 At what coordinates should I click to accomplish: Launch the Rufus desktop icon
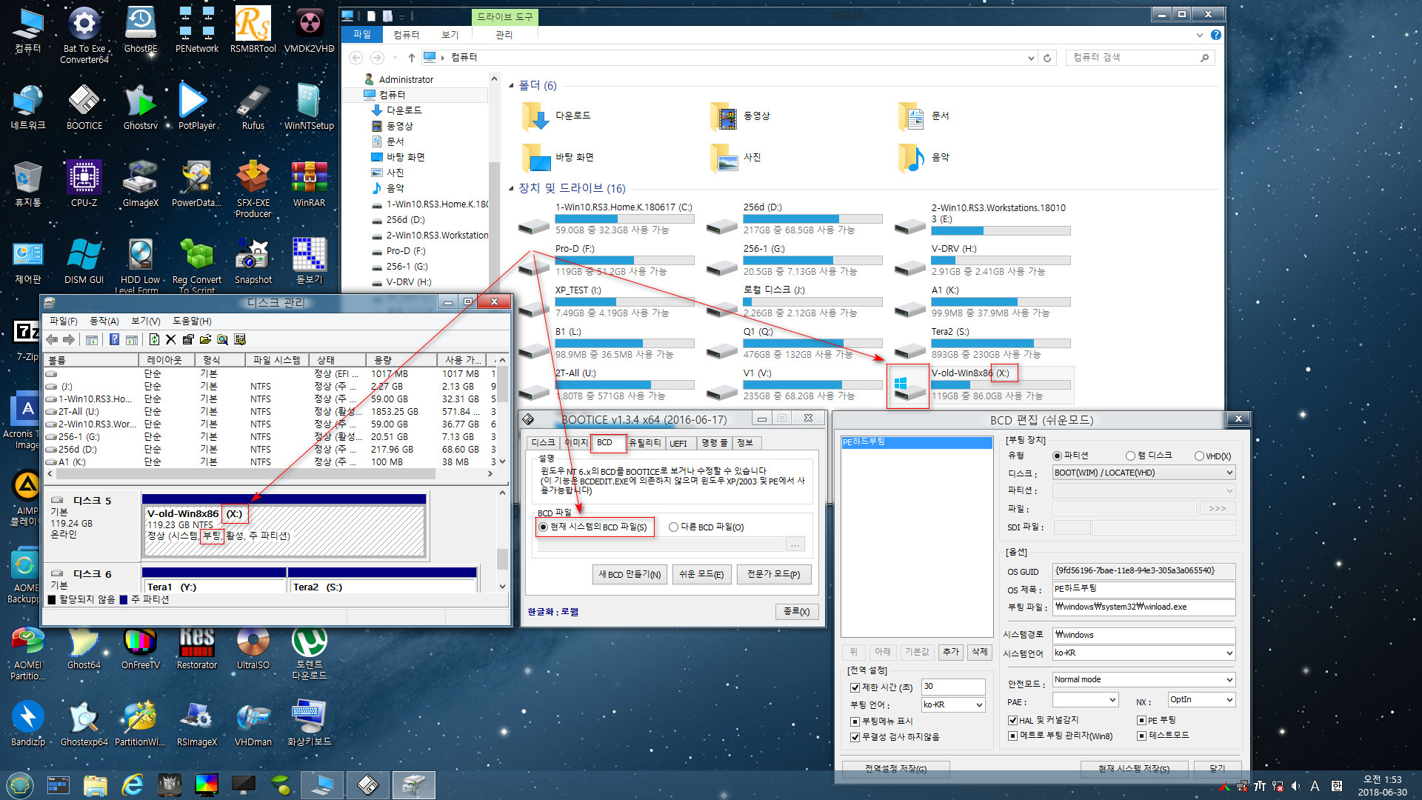(x=253, y=106)
